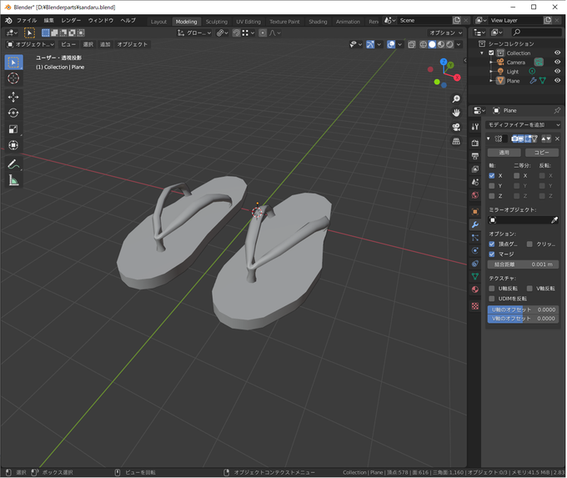Toggle the マージ (Merge) checkbox

click(x=491, y=254)
